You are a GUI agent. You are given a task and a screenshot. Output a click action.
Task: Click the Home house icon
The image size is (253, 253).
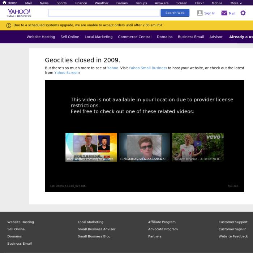(4, 3)
